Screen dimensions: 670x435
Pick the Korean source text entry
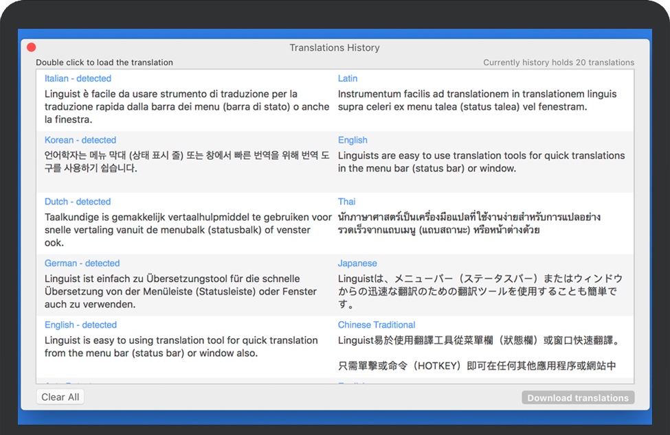177,162
